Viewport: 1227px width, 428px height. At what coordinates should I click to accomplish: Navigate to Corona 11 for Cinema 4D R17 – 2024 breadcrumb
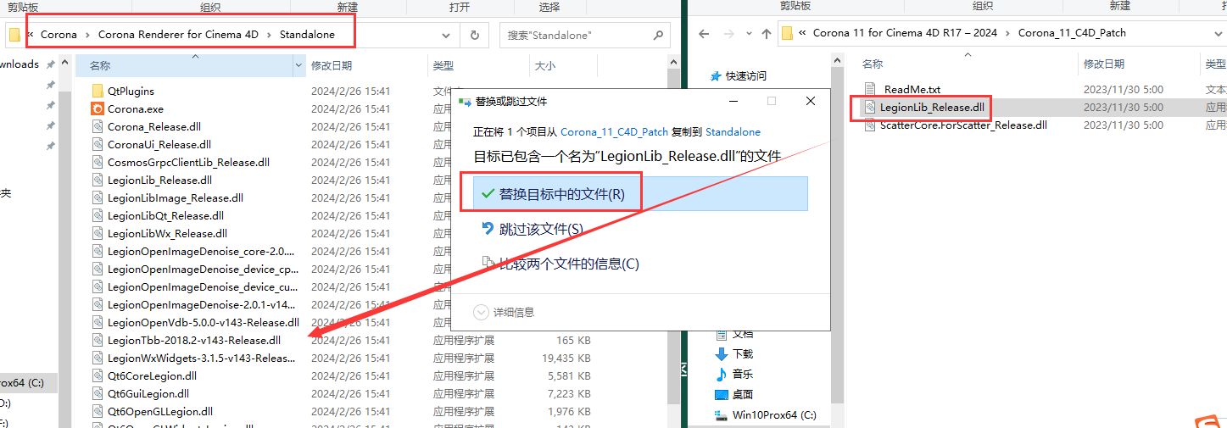pos(906,34)
